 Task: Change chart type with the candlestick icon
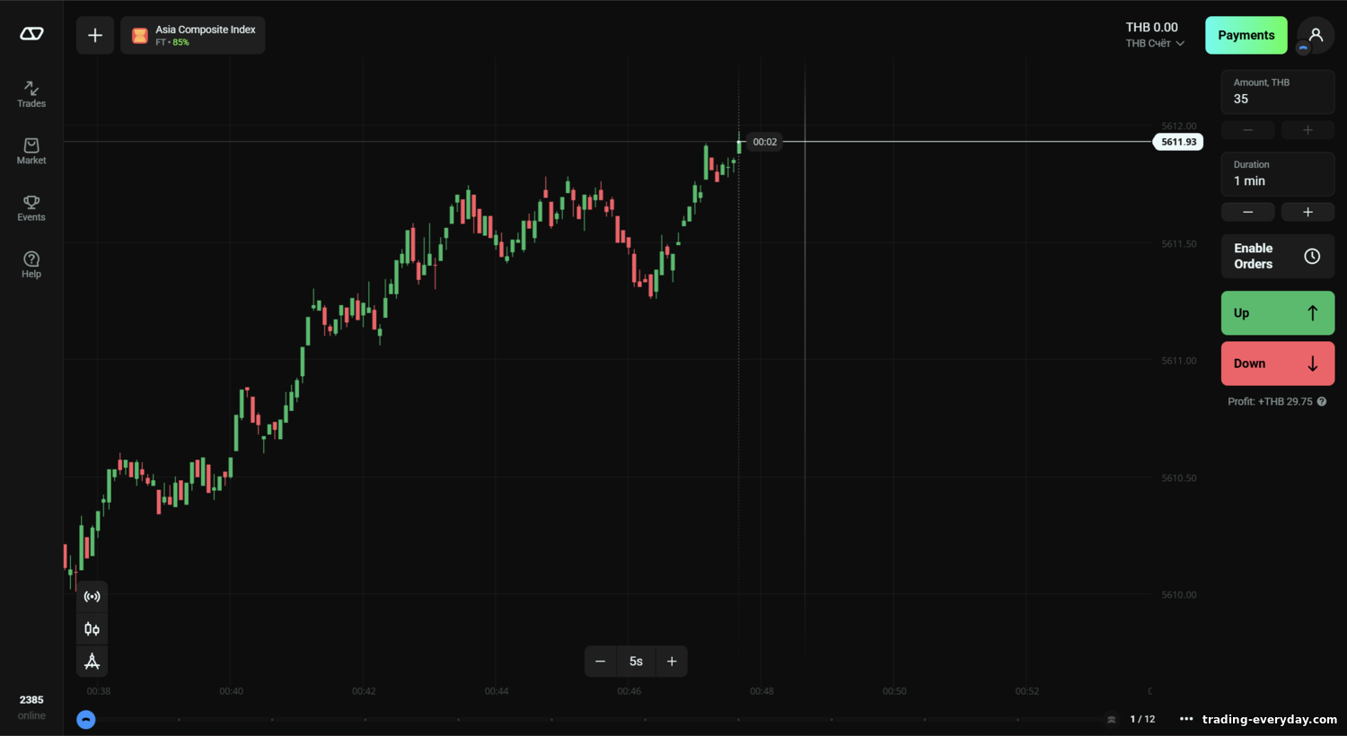click(x=92, y=629)
